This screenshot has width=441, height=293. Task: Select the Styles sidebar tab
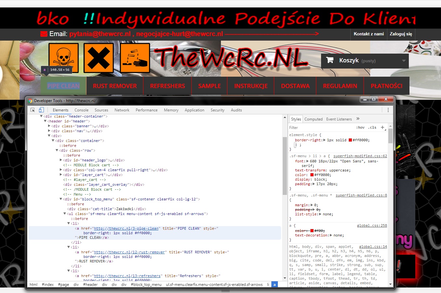(x=296, y=119)
